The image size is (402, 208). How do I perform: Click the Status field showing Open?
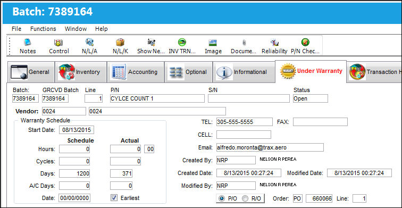pyautogui.click(x=311, y=99)
